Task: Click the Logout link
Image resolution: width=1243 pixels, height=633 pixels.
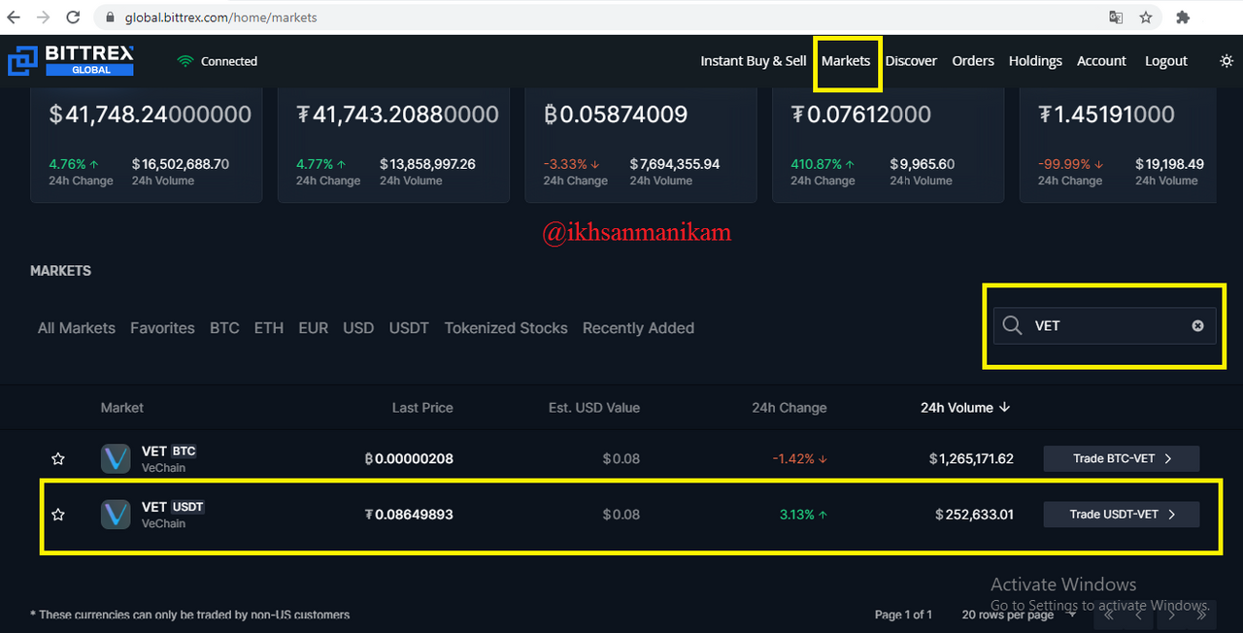Action: (1166, 60)
